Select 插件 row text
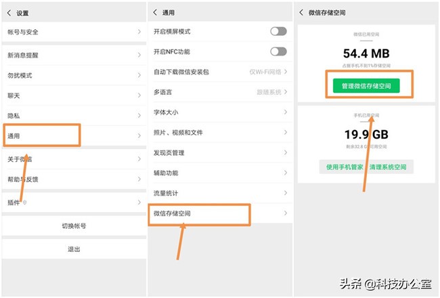Viewport: 440px width, 298px height. coord(14,203)
